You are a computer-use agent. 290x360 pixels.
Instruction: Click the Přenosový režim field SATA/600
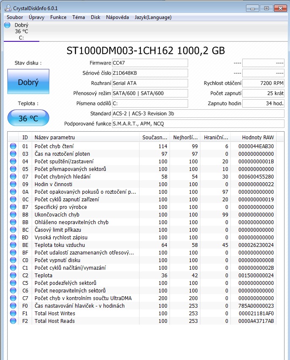point(150,93)
